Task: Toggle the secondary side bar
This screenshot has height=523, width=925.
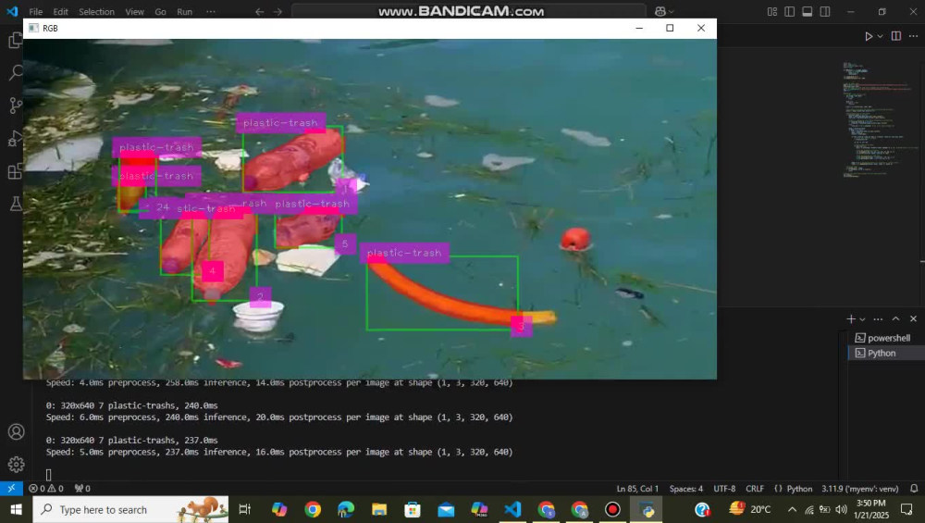Action: pyautogui.click(x=825, y=11)
